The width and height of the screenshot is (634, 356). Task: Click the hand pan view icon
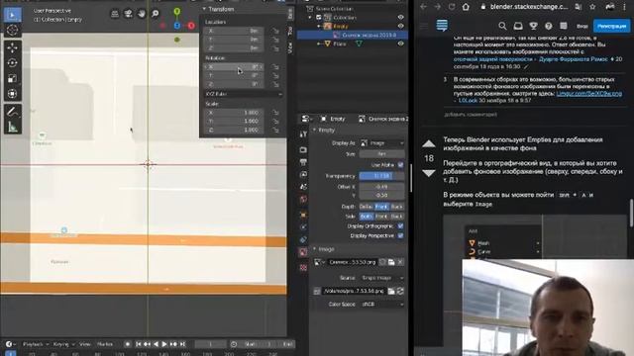click(x=142, y=14)
